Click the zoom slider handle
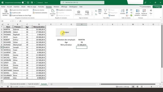The height and width of the screenshot is (92, 163). pyautogui.click(x=152, y=87)
